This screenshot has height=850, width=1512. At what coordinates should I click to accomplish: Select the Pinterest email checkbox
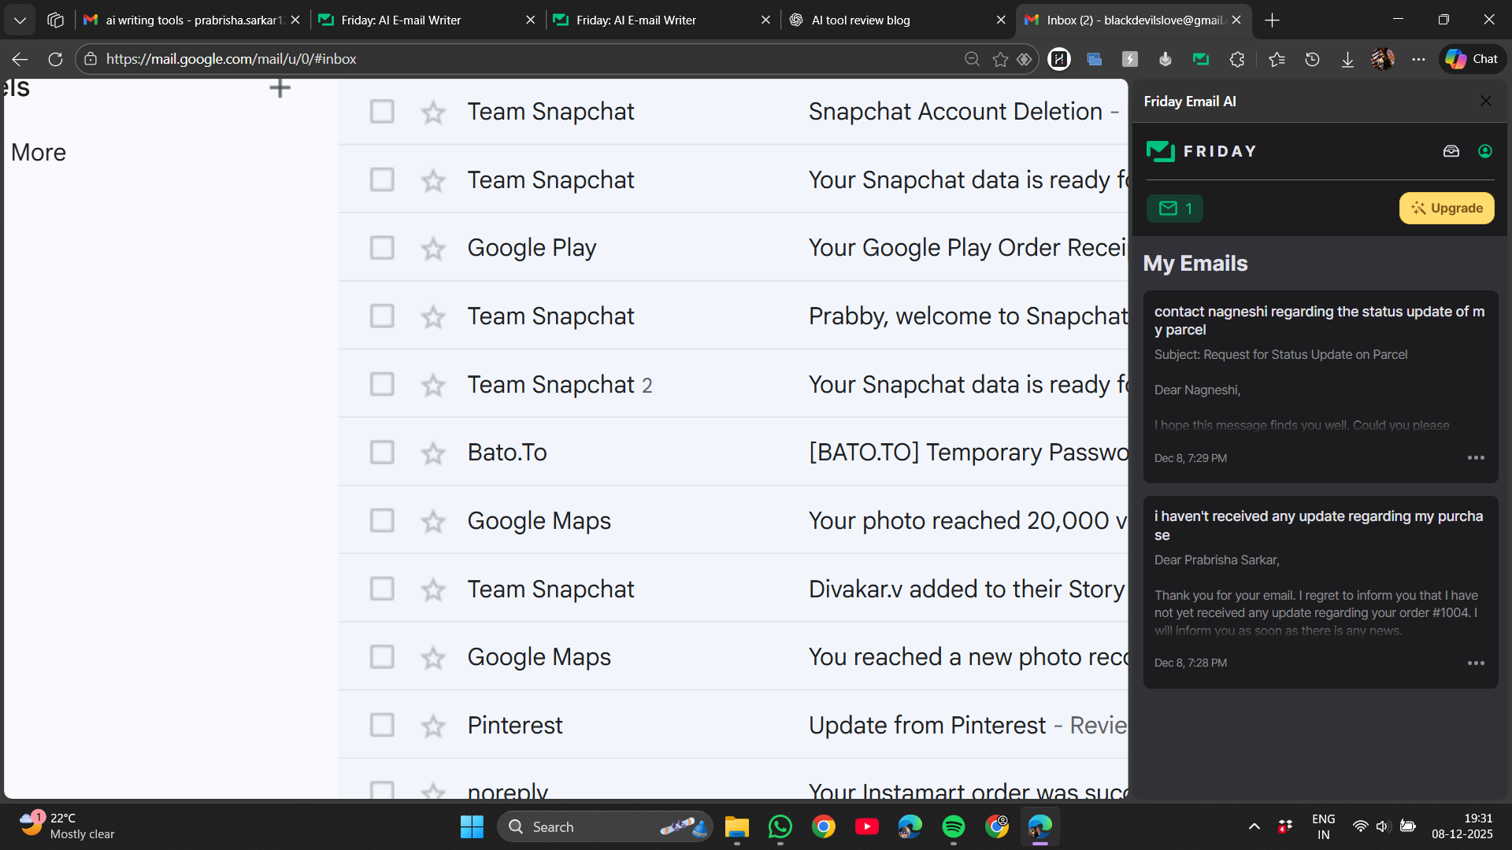382,725
